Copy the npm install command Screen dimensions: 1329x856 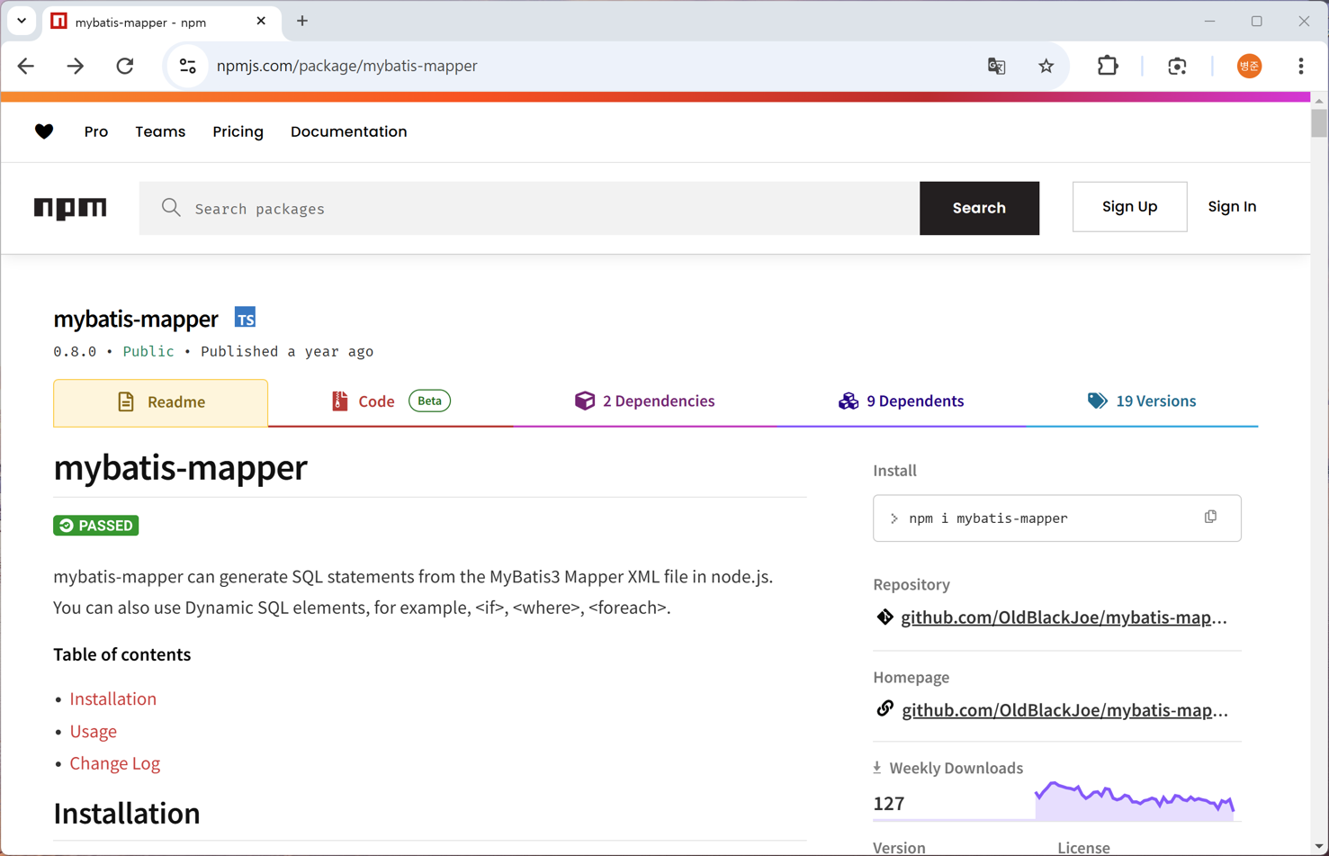[1210, 518]
